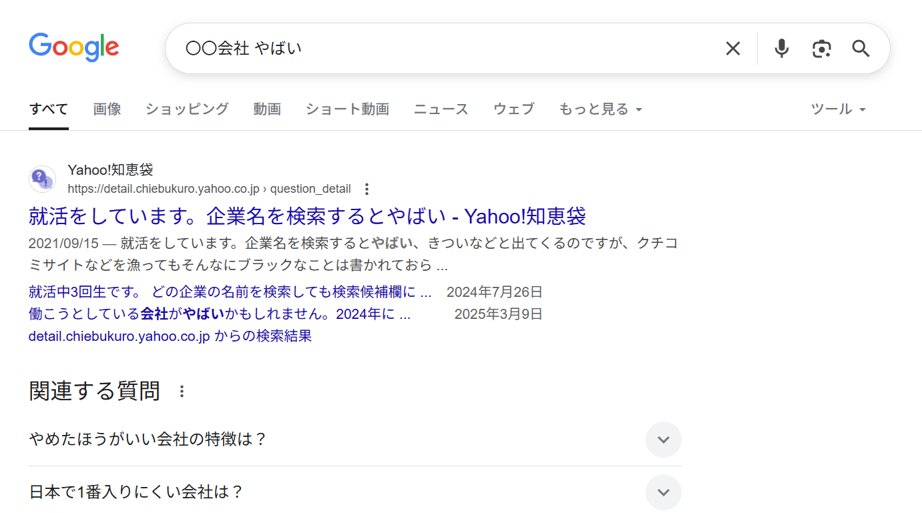Screen dimensions: 922x513
Task: Click the 就活中3回生です sitelink
Action: [x=230, y=292]
